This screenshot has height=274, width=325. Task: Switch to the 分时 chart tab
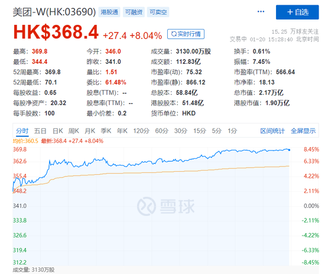(x=22, y=131)
